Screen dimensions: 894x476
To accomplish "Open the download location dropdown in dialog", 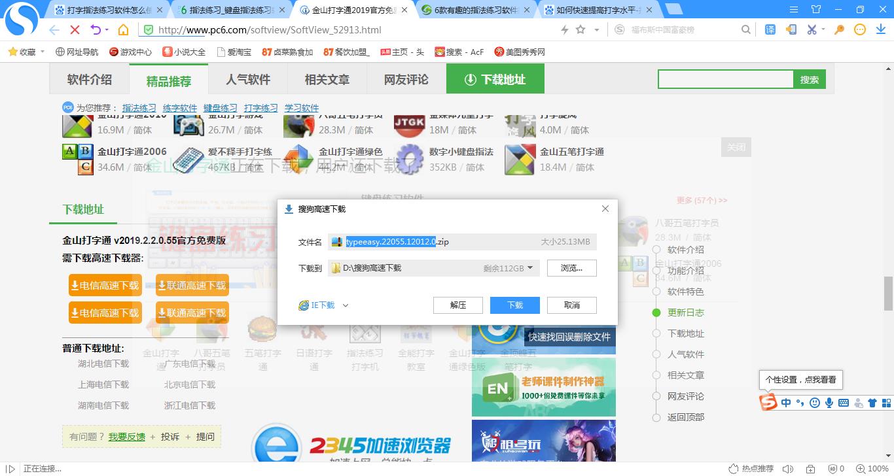I will pyautogui.click(x=530, y=268).
